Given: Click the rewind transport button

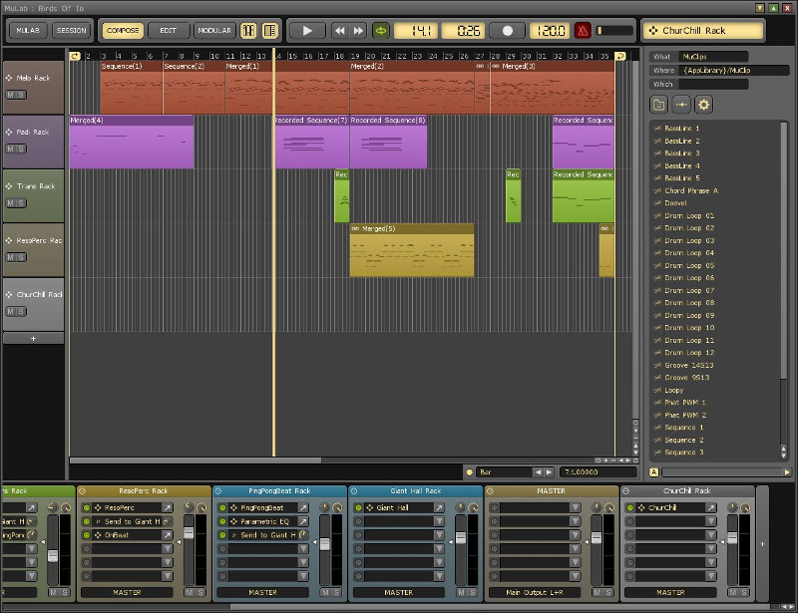Looking at the screenshot, I should click(339, 31).
